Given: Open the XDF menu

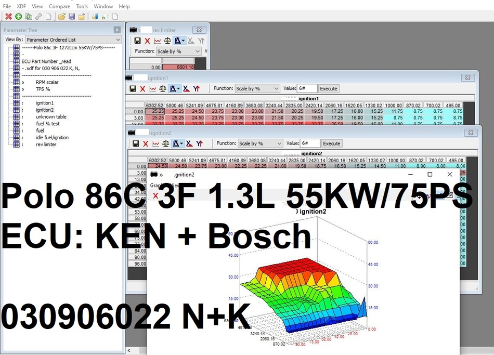Looking at the screenshot, I should click(21, 6).
